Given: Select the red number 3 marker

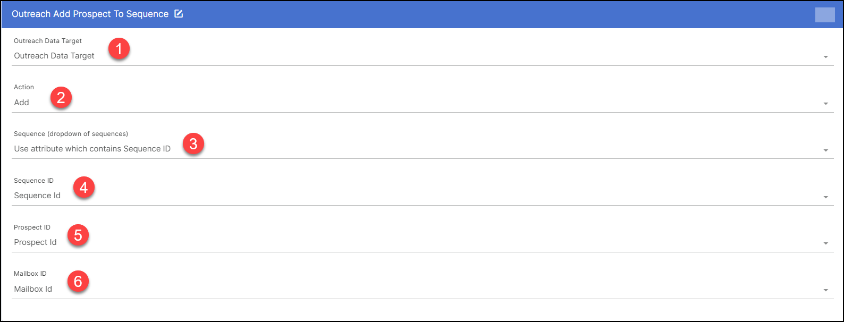Looking at the screenshot, I should point(193,144).
